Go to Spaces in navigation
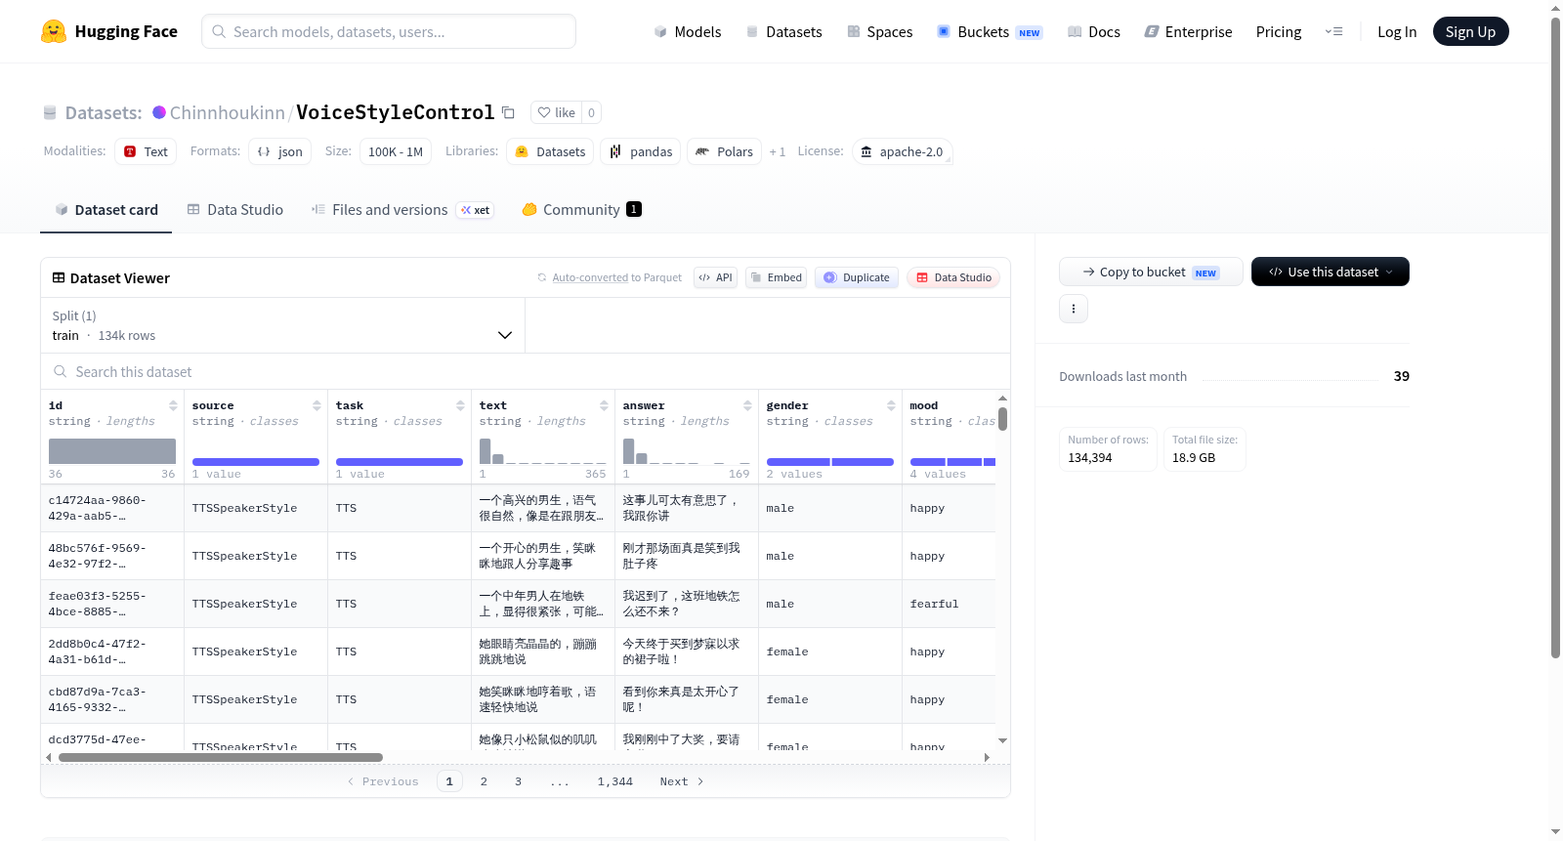This screenshot has height=841, width=1563. pos(879,32)
